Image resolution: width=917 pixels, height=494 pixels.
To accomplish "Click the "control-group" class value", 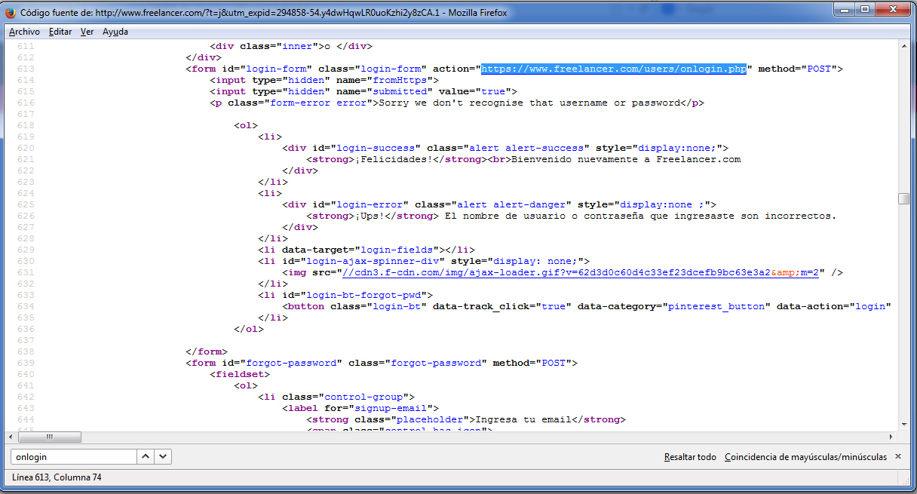I will [366, 397].
